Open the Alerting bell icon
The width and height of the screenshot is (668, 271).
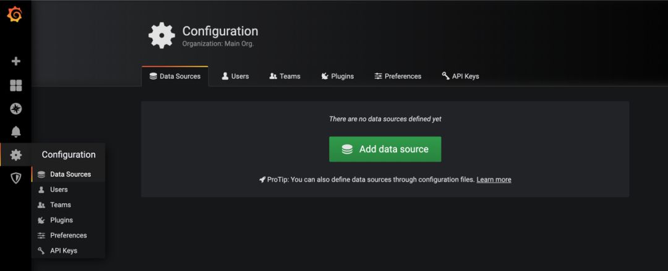click(15, 132)
